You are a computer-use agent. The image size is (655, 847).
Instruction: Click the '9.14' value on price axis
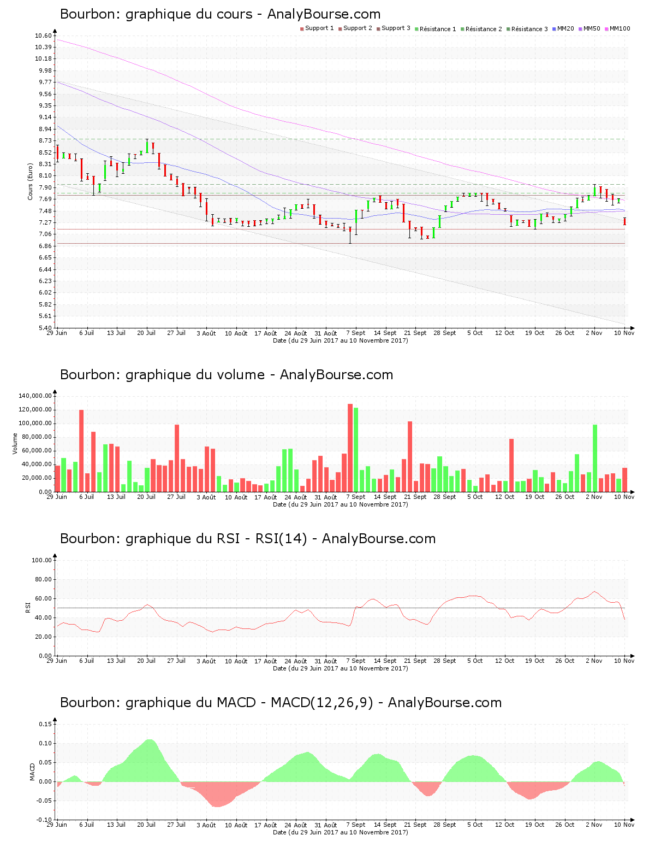(45, 117)
